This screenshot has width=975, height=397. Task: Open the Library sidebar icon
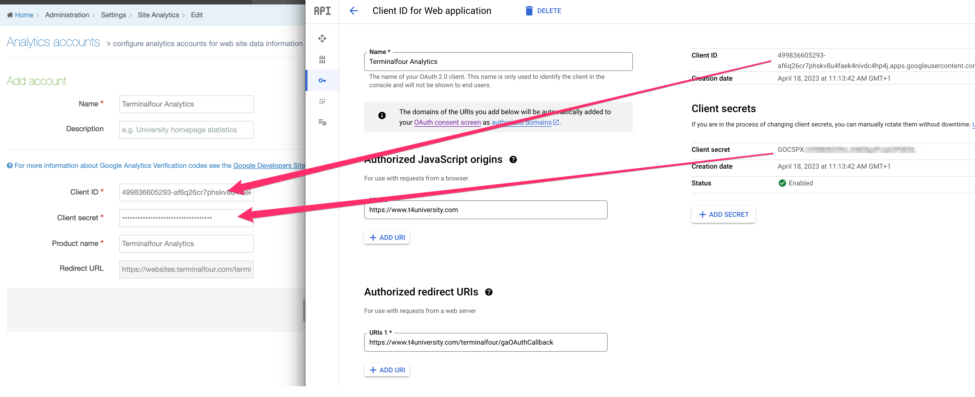point(322,59)
